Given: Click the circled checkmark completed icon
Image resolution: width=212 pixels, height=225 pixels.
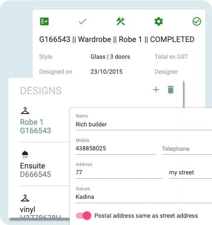Looking at the screenshot, I should pos(197,21).
